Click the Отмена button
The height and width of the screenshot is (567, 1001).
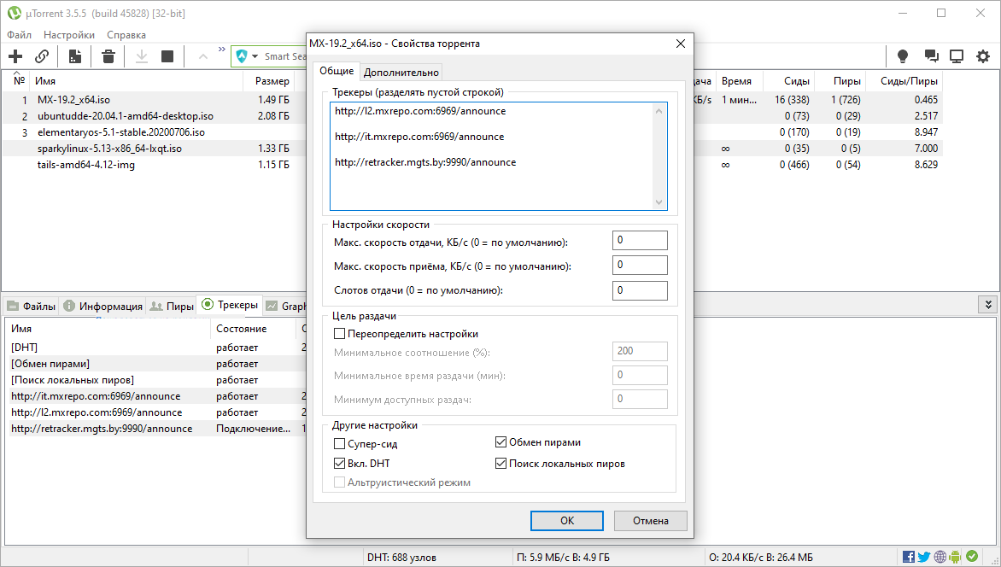[x=651, y=520]
